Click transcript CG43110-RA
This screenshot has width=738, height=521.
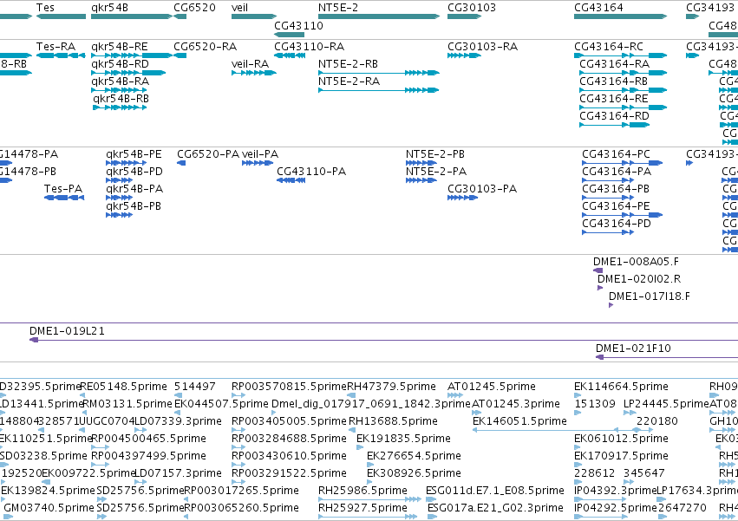click(x=290, y=55)
